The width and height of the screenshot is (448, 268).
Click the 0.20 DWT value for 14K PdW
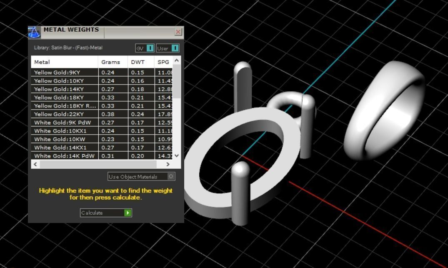(x=138, y=156)
